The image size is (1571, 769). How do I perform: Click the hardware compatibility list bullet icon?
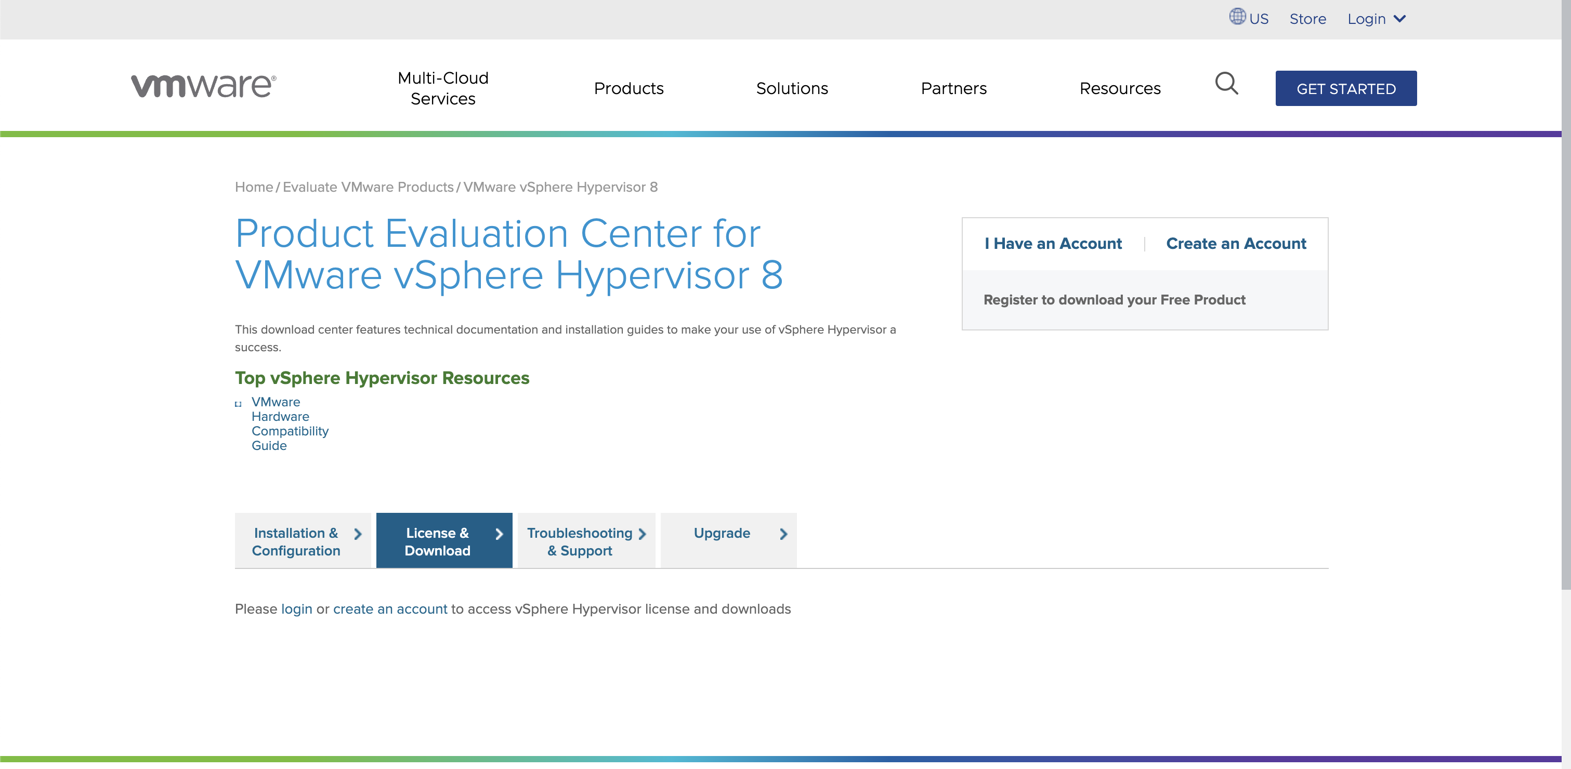pos(239,403)
